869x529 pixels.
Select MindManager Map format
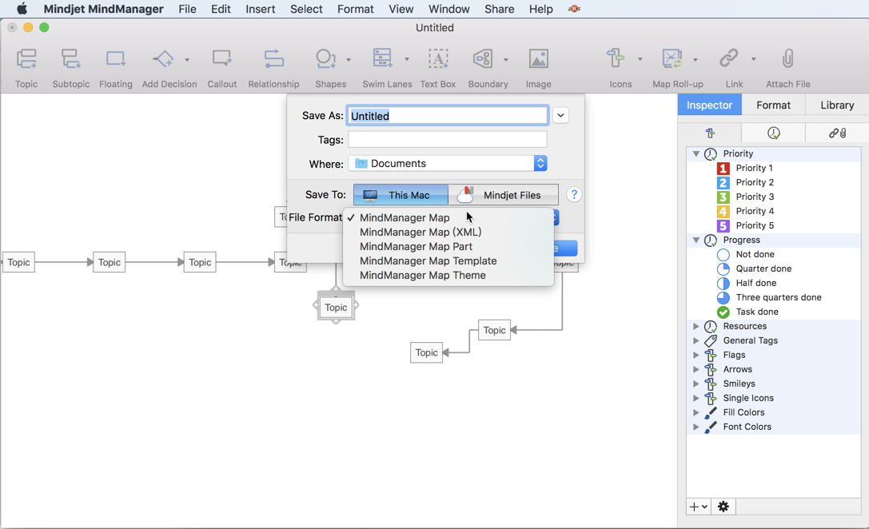(x=448, y=217)
